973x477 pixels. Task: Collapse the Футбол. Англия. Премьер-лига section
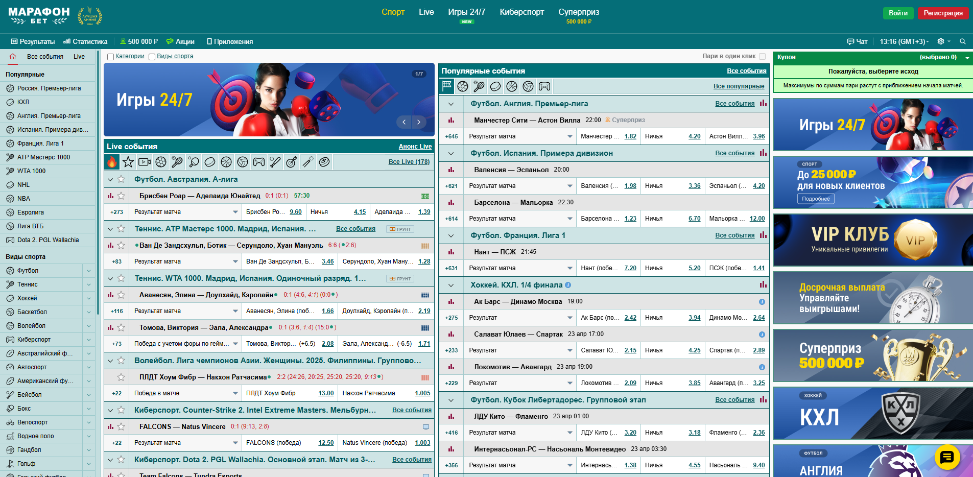[451, 104]
